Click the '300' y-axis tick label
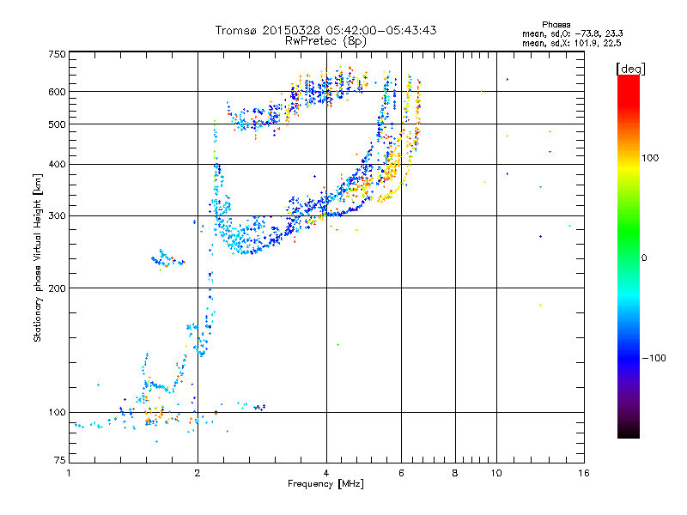The image size is (687, 515). coord(57,216)
